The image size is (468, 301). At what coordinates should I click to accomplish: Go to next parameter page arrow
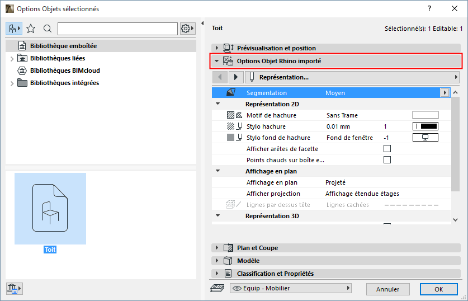pyautogui.click(x=236, y=77)
